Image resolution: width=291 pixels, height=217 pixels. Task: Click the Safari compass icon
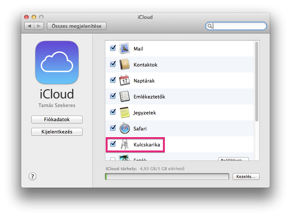click(124, 128)
